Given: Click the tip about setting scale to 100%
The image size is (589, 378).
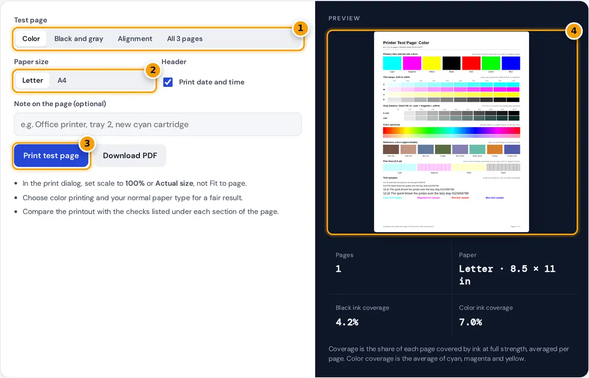Looking at the screenshot, I should pyautogui.click(x=134, y=183).
